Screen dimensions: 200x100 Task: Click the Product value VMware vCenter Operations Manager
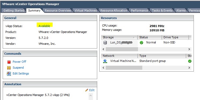63,32
